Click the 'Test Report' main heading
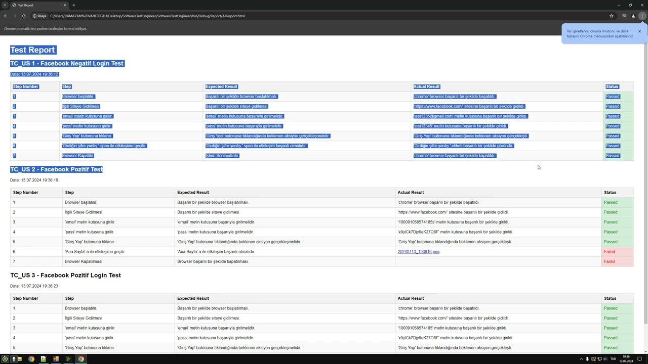Image resolution: width=648 pixels, height=364 pixels. (32, 50)
